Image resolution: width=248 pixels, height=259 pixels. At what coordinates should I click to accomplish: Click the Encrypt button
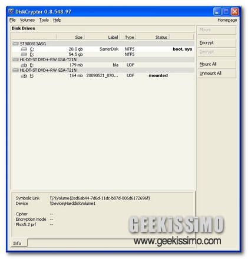click(x=217, y=43)
